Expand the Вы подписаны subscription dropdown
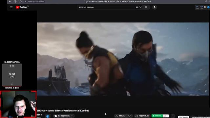 point(72,116)
